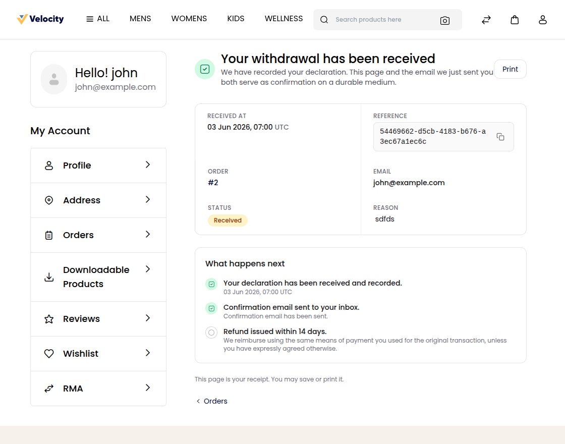This screenshot has height=444, width=565.
Task: Click the Reviews star icon
Action: tap(49, 319)
